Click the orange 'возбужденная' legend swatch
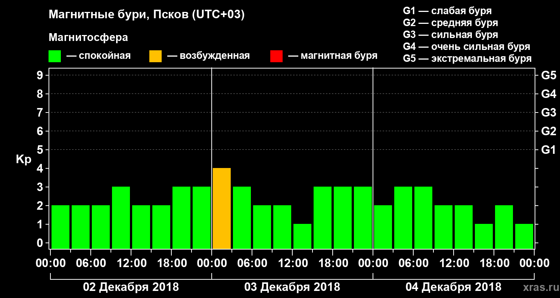This screenshot has height=298, width=560. [x=155, y=56]
